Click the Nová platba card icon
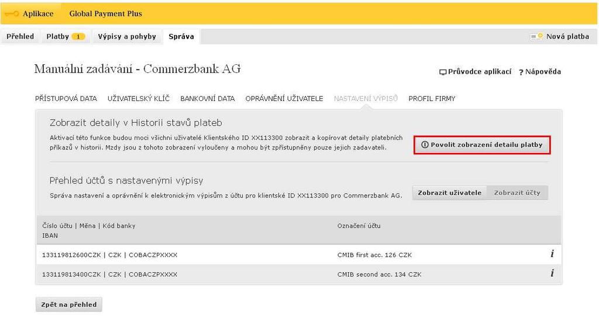 coord(536,37)
